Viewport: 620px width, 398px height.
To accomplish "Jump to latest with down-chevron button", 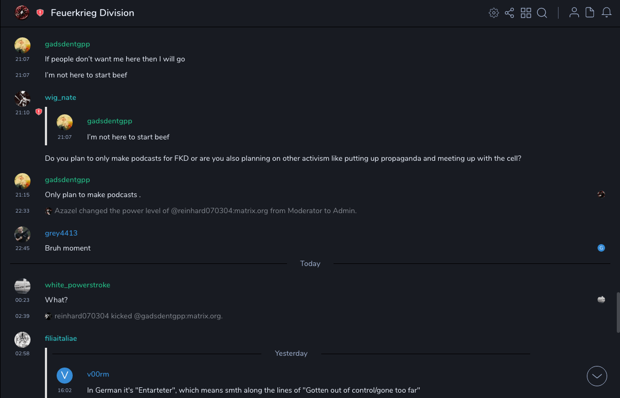I will tap(597, 376).
